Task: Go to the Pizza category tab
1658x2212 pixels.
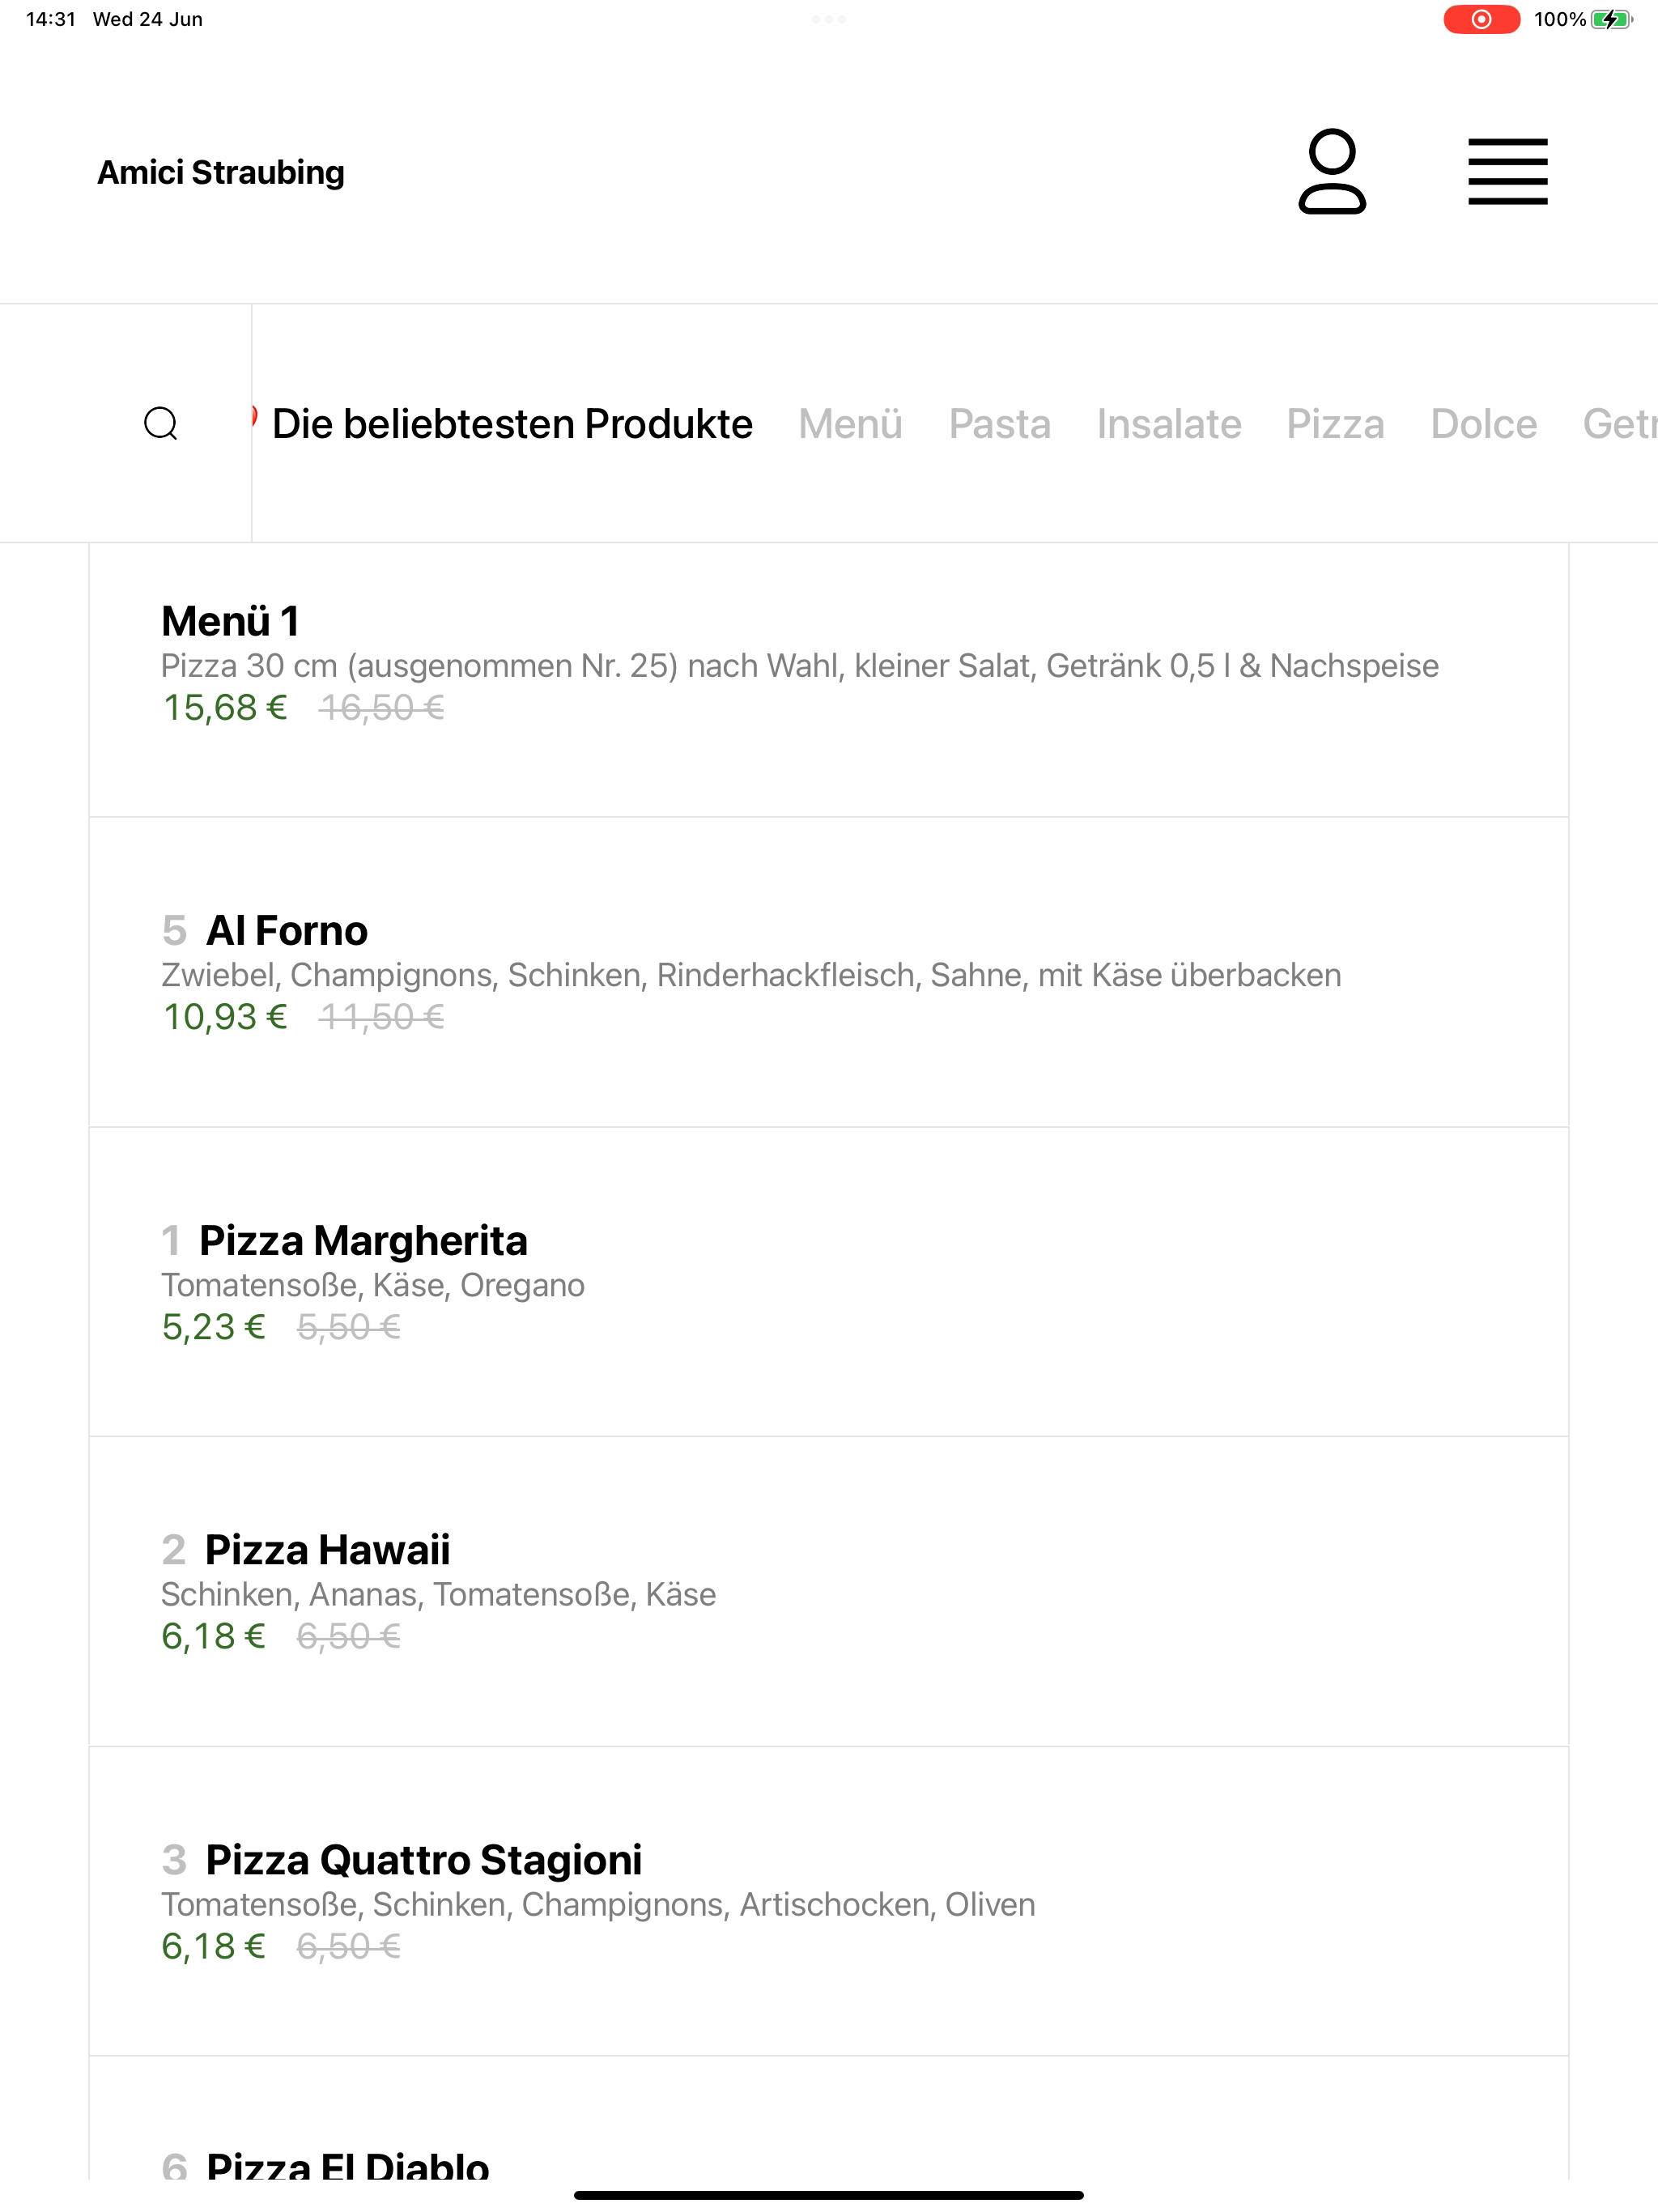Action: point(1335,424)
